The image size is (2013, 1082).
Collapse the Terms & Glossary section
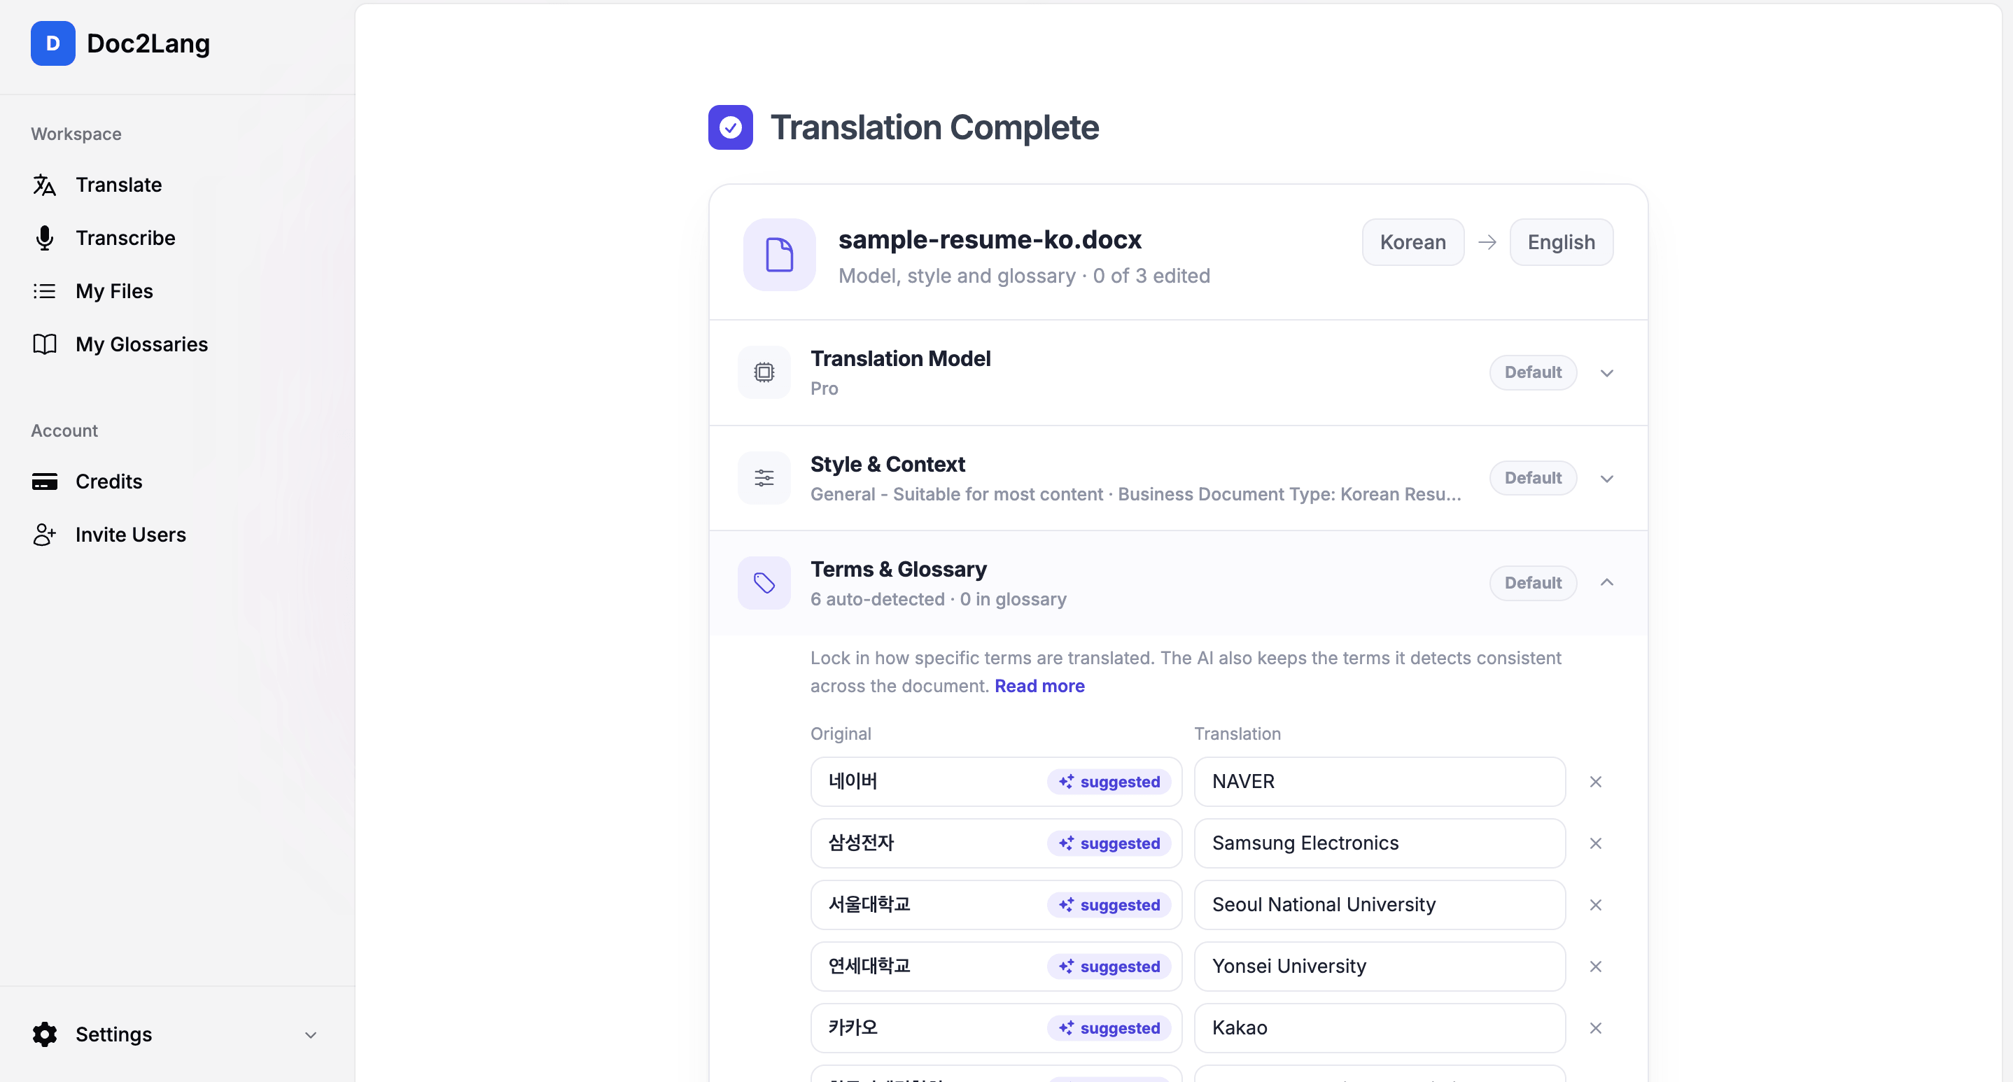[x=1606, y=583]
